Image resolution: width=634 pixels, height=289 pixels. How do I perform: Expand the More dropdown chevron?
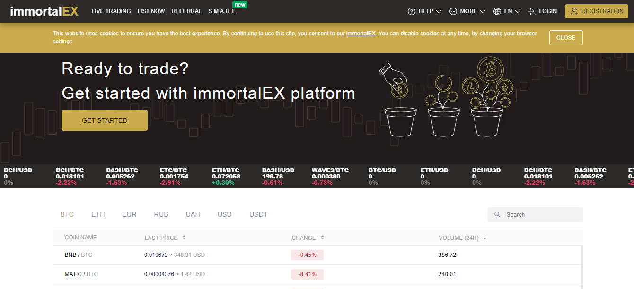pos(483,11)
